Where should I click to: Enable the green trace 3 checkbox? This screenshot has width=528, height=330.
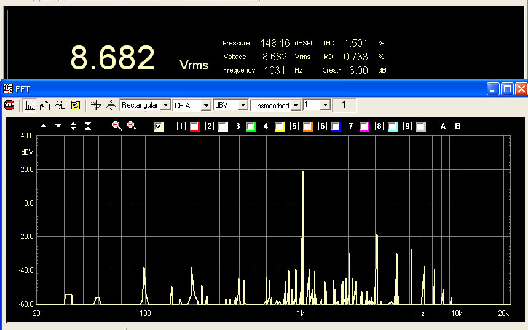pyautogui.click(x=251, y=127)
